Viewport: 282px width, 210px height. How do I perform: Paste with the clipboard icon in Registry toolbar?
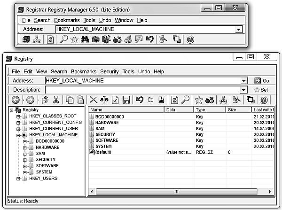pyautogui.click(x=80, y=100)
